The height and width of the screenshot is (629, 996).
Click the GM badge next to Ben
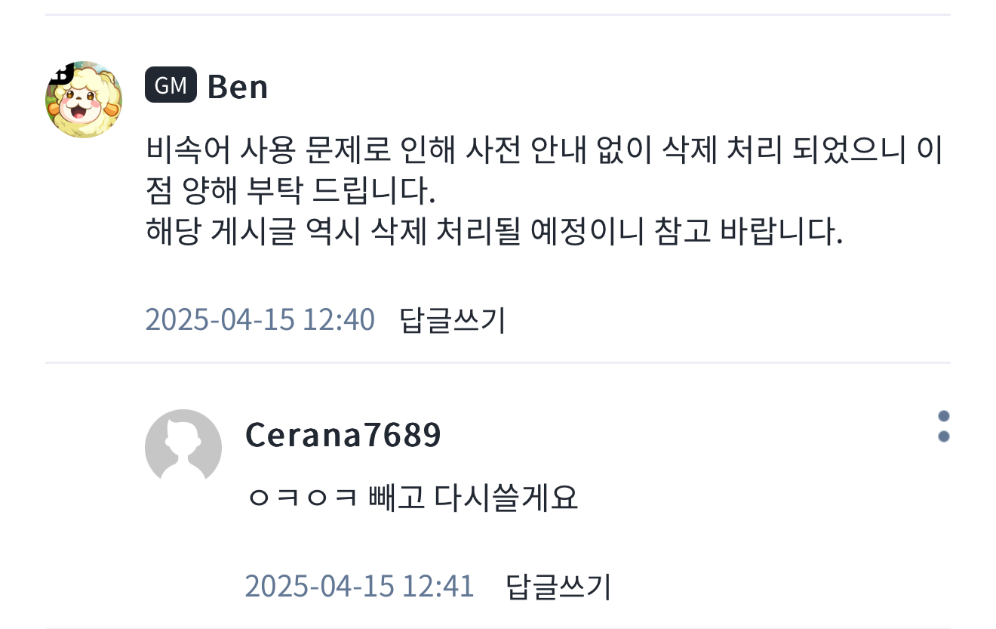click(171, 85)
